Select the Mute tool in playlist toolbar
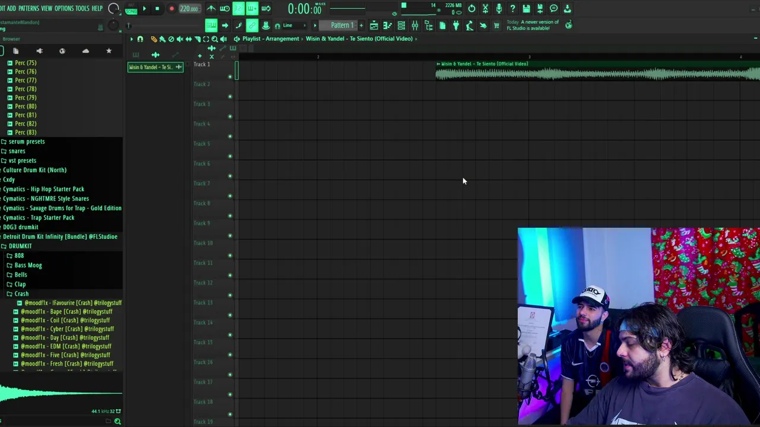 (180, 39)
